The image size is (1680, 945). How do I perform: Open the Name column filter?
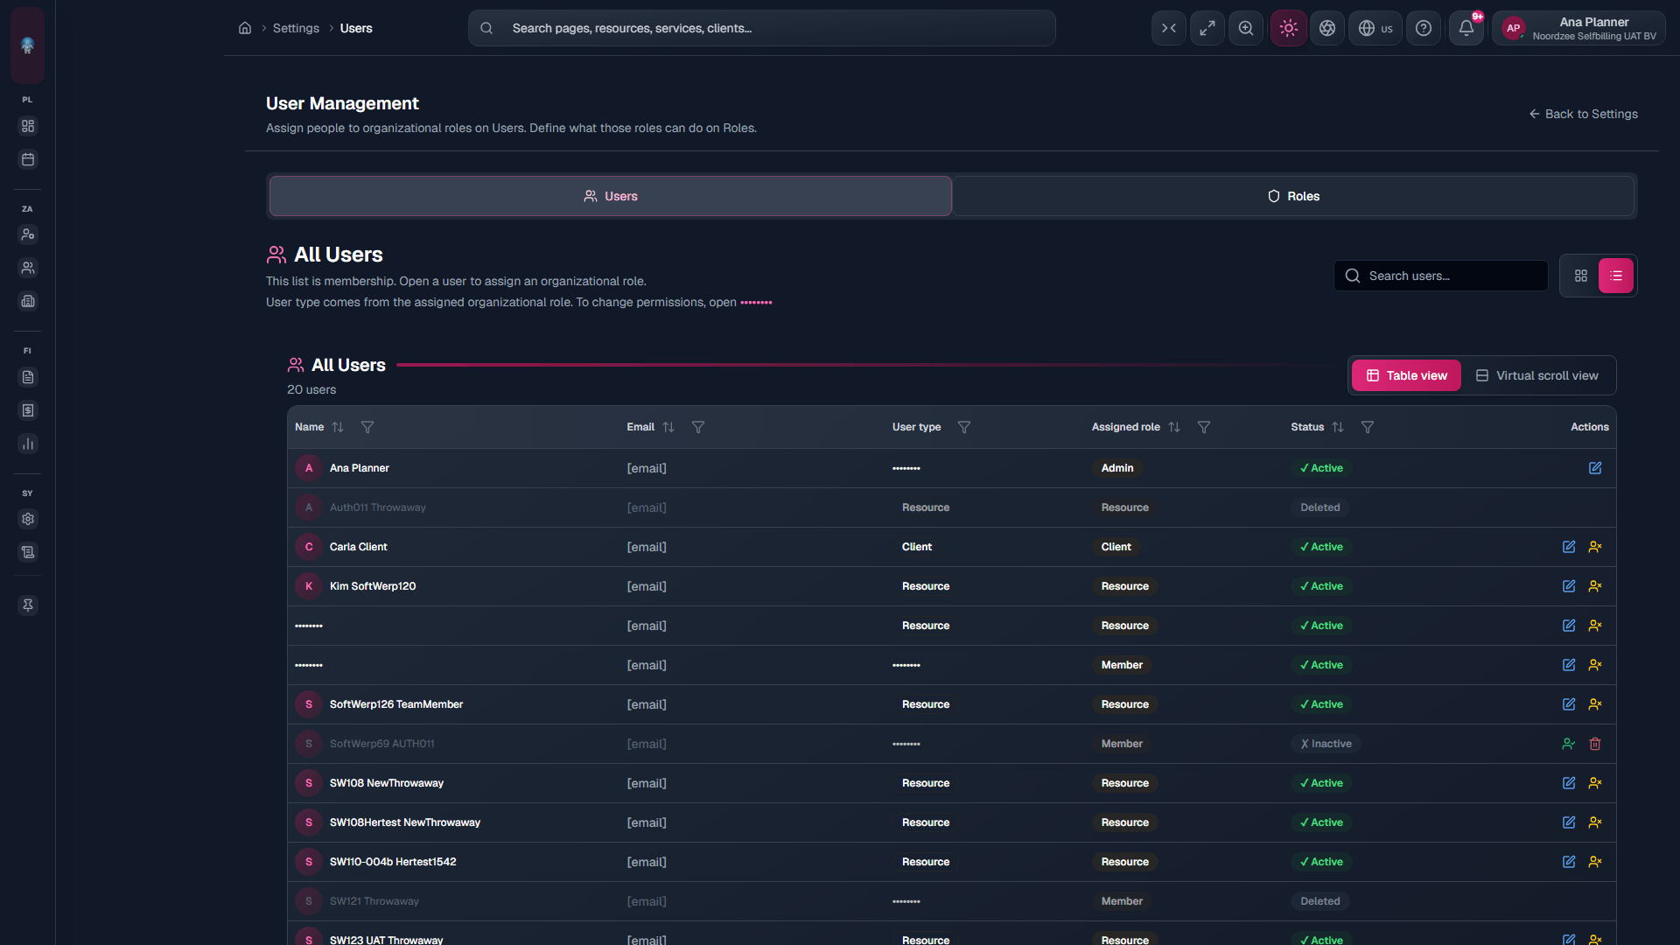pyautogui.click(x=367, y=427)
